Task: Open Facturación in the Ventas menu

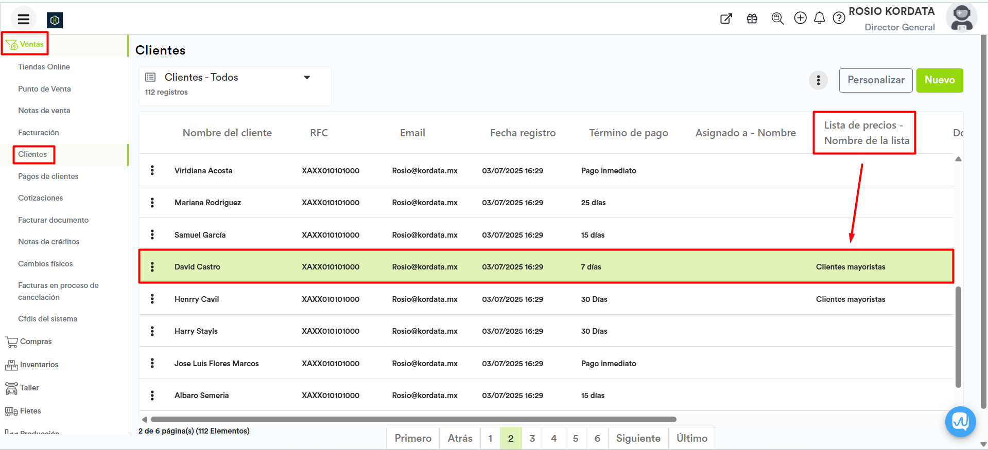Action: click(x=39, y=133)
